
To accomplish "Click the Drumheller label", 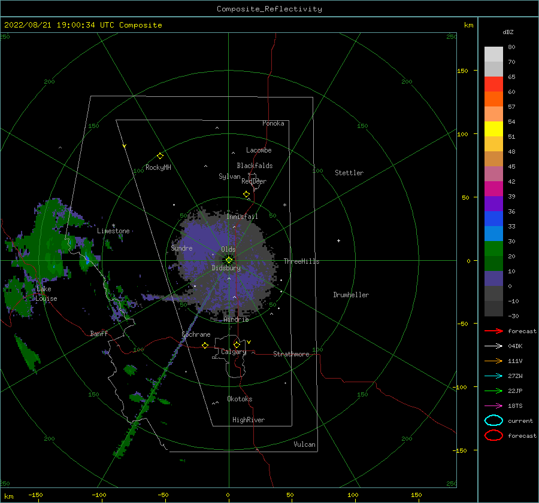I will point(351,295).
